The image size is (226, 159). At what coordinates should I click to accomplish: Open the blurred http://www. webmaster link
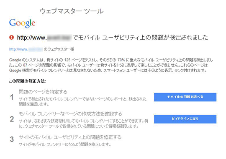click(x=26, y=50)
